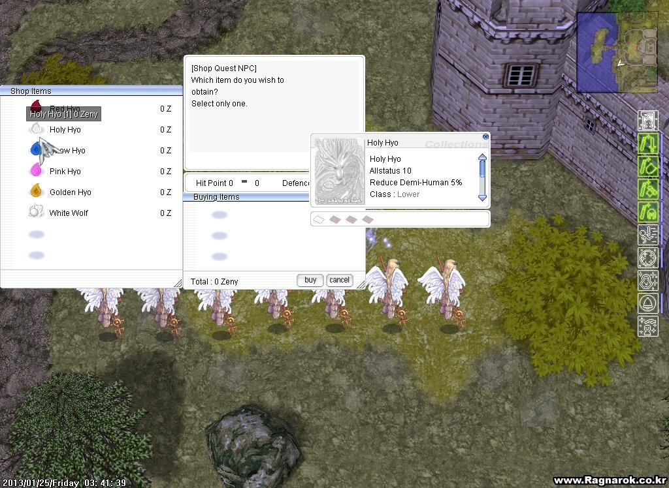The height and width of the screenshot is (488, 669).
Task: Select the pink Pink Hyo item icon
Action: tap(37, 170)
